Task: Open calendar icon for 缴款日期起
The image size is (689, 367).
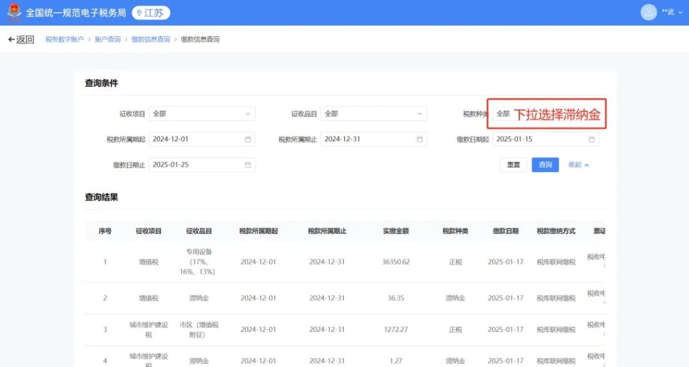Action: point(591,139)
